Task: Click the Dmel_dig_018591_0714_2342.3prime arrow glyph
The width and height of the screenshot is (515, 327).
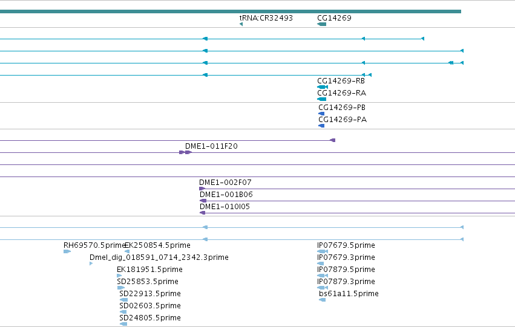Action: (x=91, y=264)
